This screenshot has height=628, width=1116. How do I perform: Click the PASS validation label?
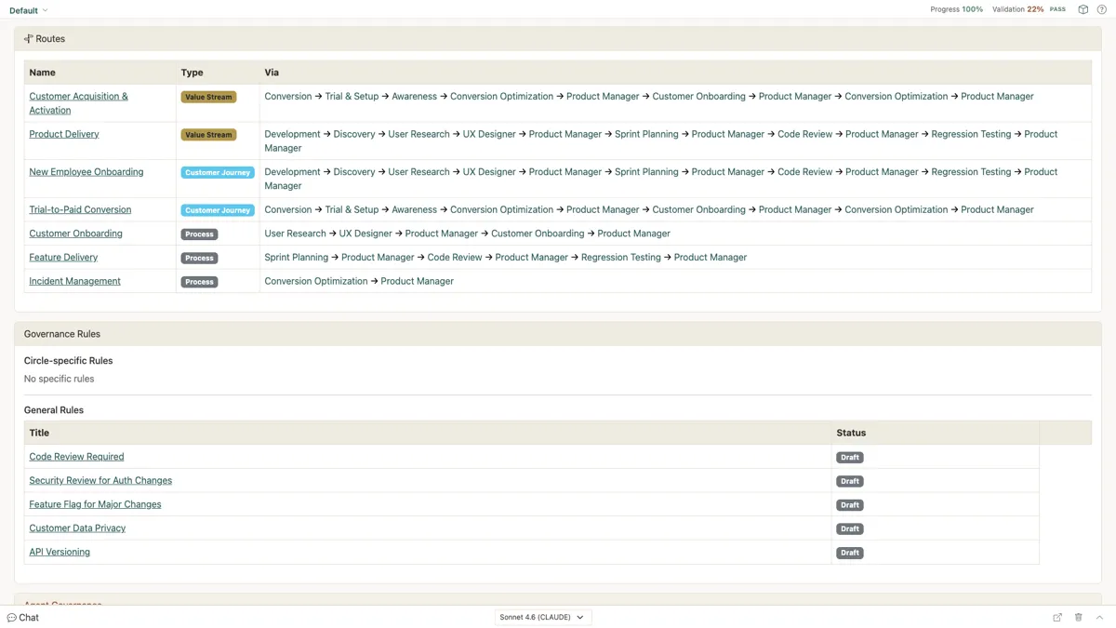click(1057, 9)
